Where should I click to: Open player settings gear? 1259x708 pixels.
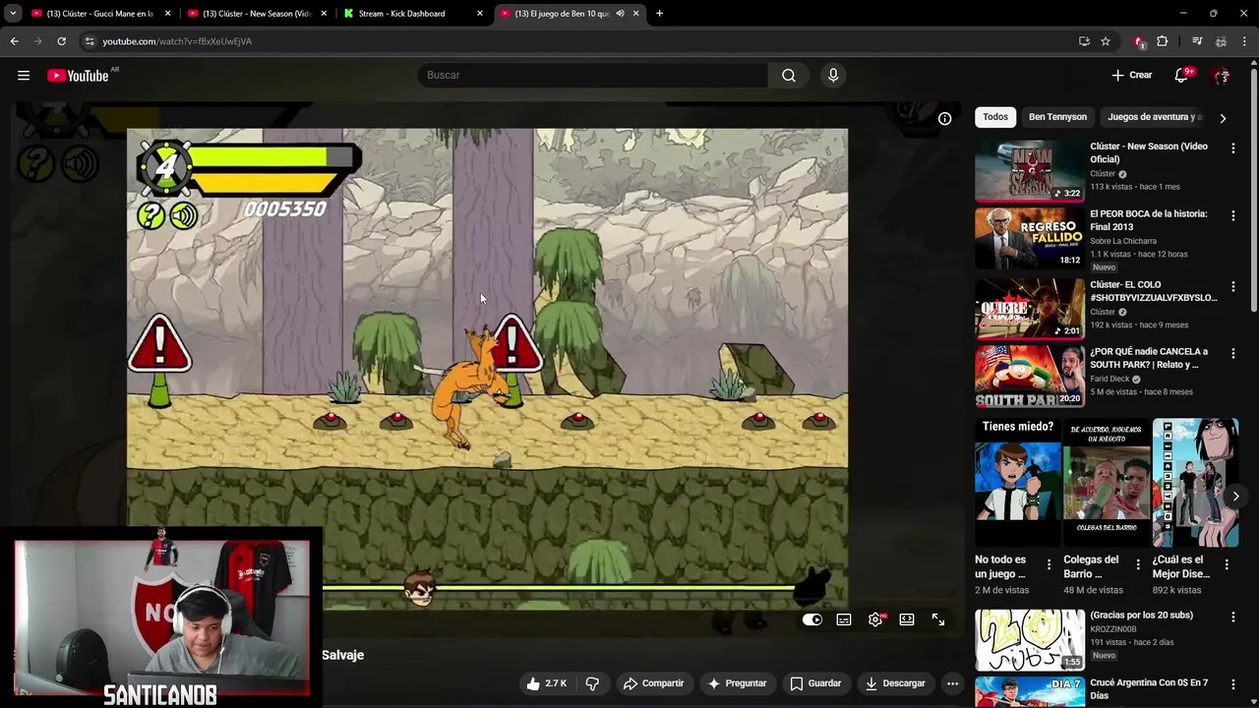875,619
